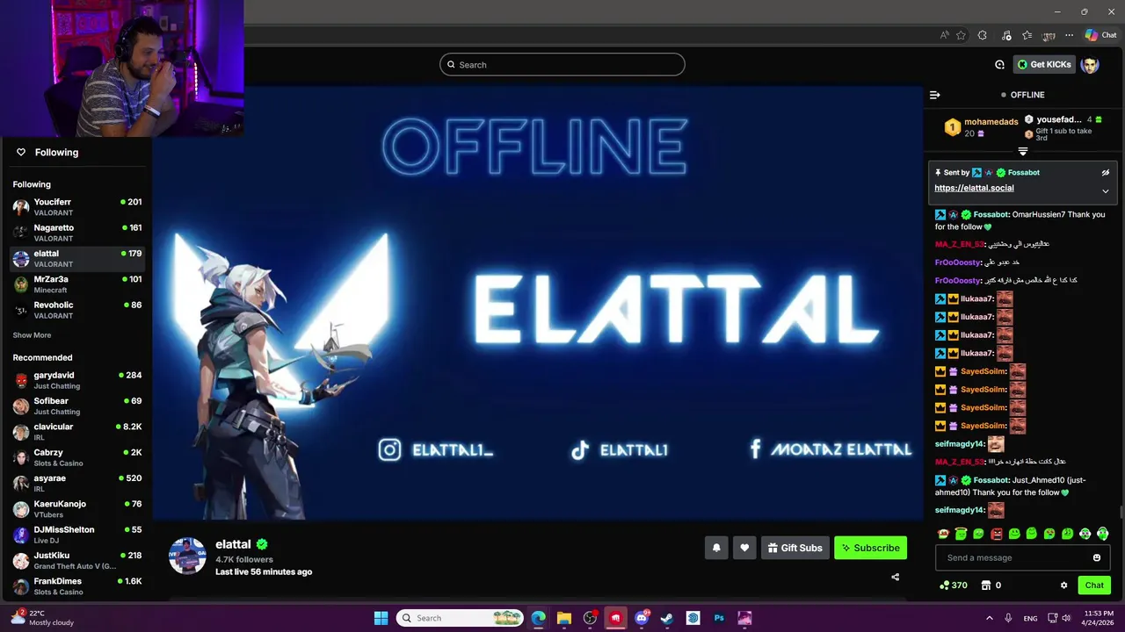This screenshot has width=1125, height=632.
Task: Open Copilot Chat in browser toolbar
Action: click(1100, 35)
